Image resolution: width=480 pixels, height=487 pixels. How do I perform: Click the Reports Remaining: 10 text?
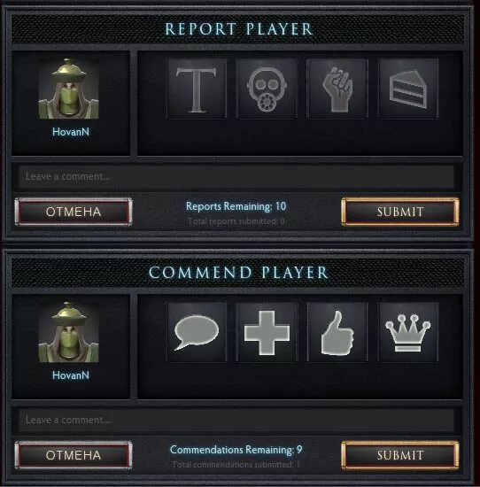[x=236, y=206]
